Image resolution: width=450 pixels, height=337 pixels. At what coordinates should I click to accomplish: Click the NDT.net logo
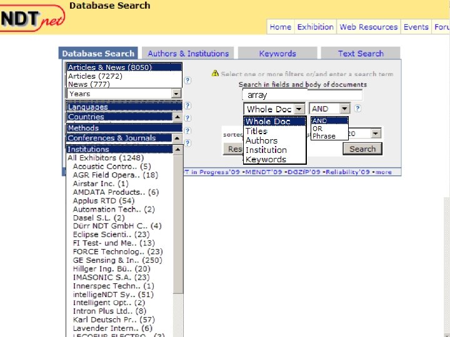coord(32,18)
